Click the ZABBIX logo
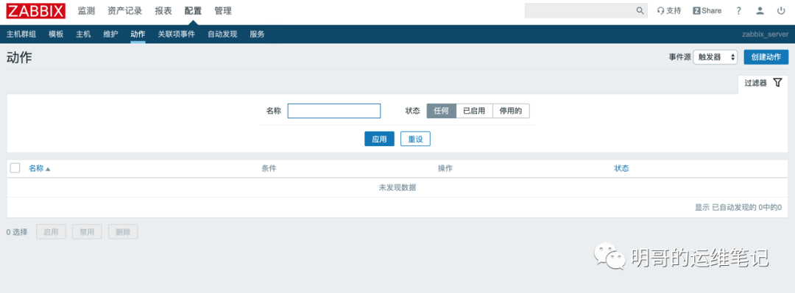795x293 pixels. [35, 10]
